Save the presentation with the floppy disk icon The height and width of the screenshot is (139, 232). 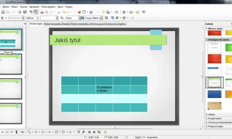3,12
